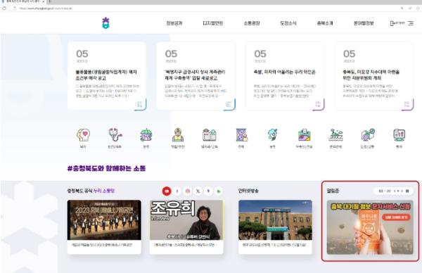The height and width of the screenshot is (273, 422).
Task: Open the Instagram social icon
Action: (x=188, y=191)
